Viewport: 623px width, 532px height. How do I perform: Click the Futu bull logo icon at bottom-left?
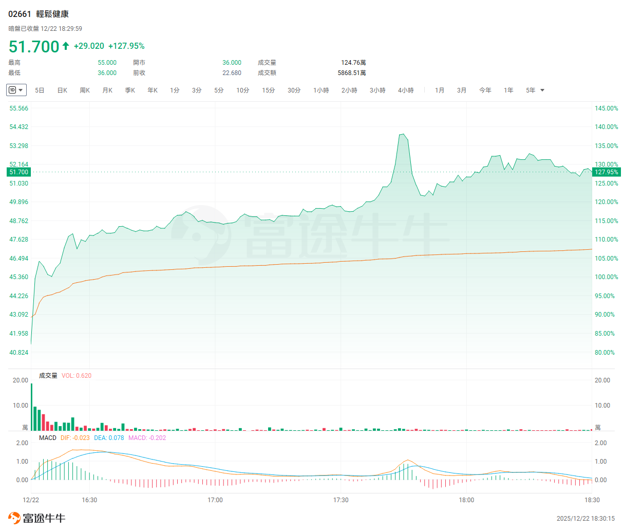coord(14,518)
